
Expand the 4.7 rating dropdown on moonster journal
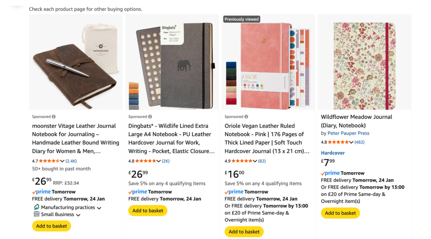point(62,161)
